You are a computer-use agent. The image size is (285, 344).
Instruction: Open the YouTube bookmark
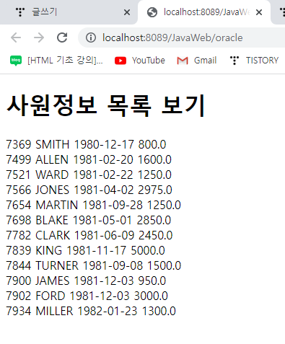click(140, 61)
